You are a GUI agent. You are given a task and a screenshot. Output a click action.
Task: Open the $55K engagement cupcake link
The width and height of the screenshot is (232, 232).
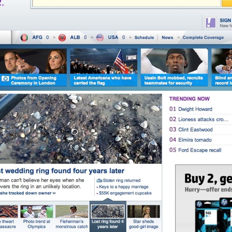pos(125,193)
